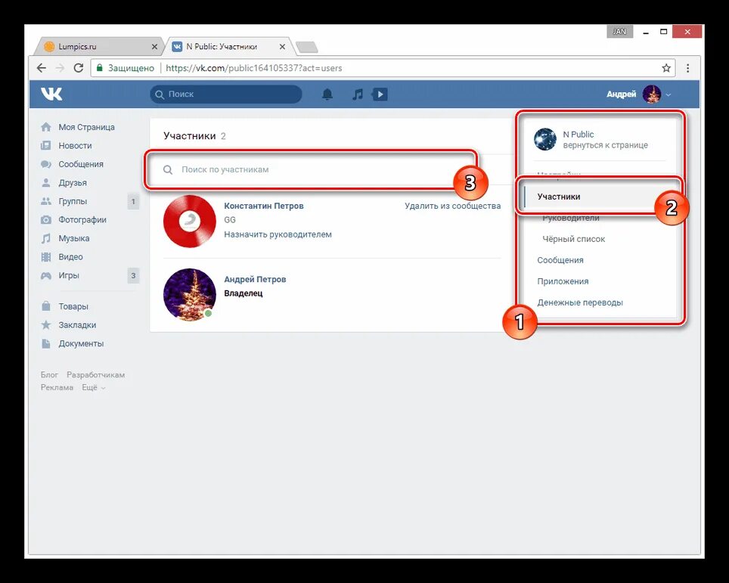This screenshot has height=583, width=729.
Task: Open Руководители in community menu
Action: click(x=571, y=218)
